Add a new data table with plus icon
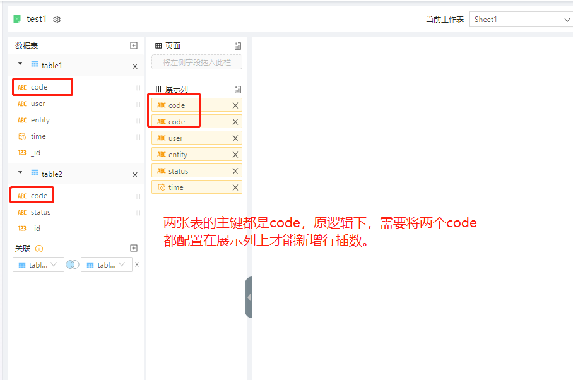Screen dimensions: 573x380 (134, 45)
